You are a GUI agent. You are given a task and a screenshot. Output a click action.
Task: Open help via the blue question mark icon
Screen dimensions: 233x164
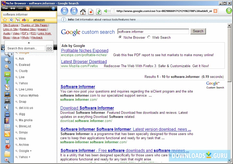click(53, 8)
